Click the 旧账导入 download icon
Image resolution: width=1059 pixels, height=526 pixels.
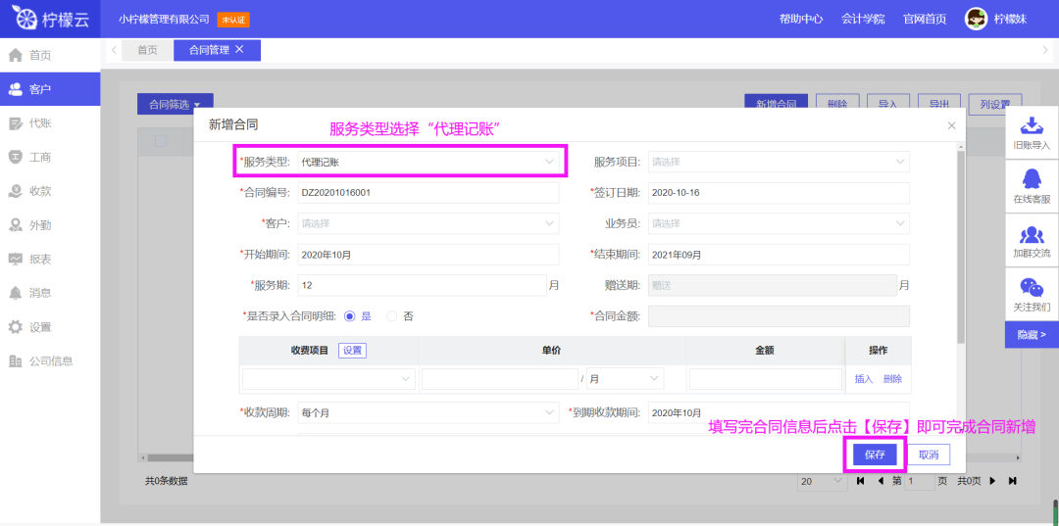click(x=1031, y=126)
